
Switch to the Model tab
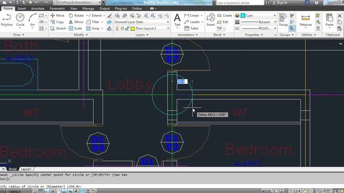(x=12, y=169)
